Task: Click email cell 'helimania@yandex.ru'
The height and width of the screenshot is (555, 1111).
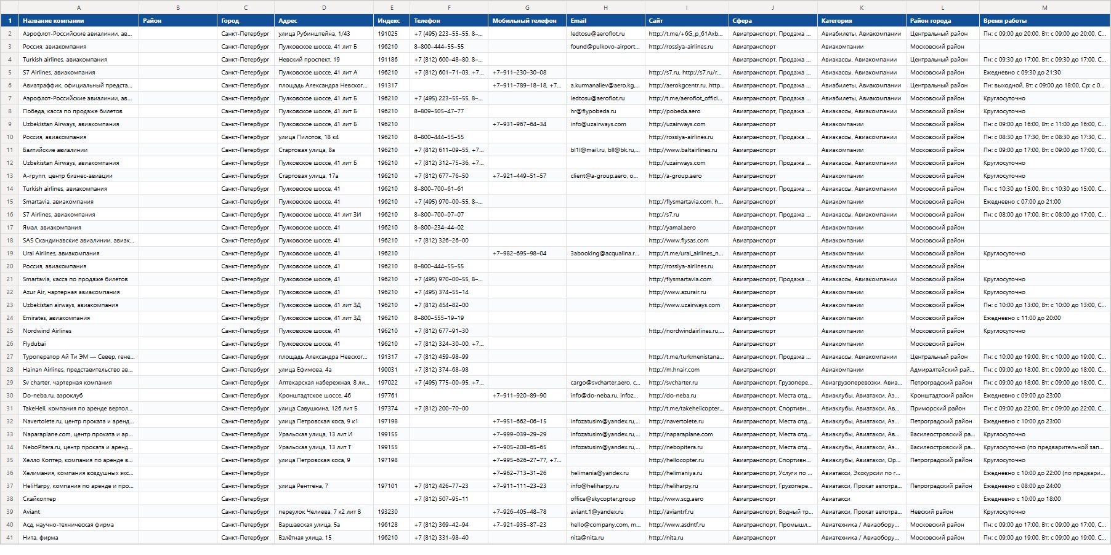Action: 605,473
